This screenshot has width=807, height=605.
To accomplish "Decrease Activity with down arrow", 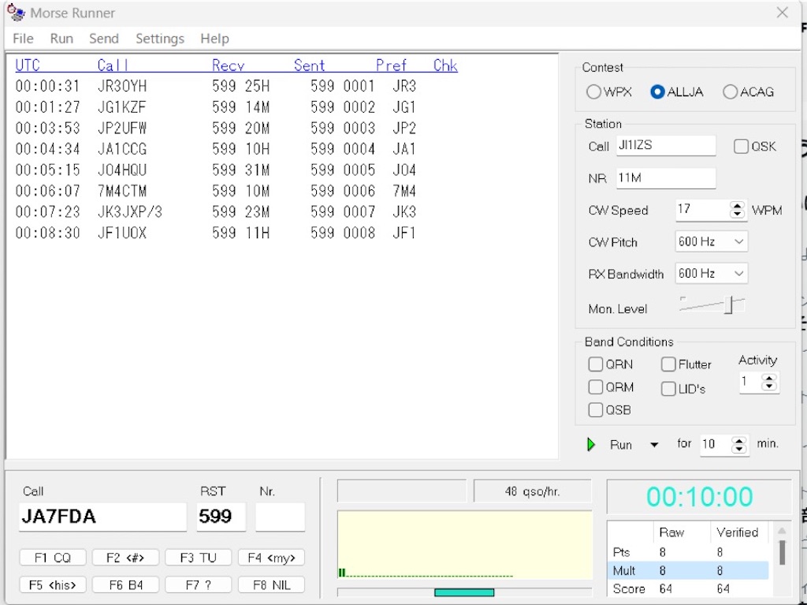I will click(770, 387).
